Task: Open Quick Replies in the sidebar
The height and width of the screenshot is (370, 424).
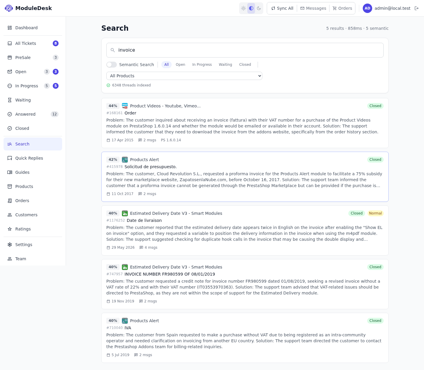Action: pyautogui.click(x=33, y=158)
